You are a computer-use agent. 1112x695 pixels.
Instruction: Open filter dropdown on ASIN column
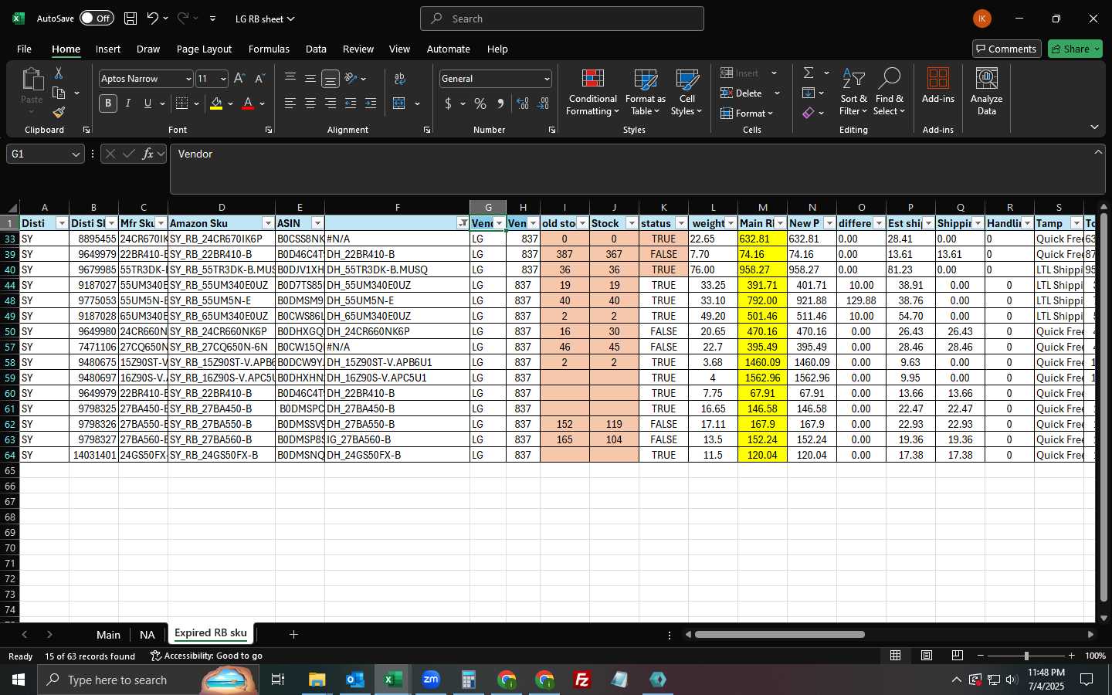point(317,223)
